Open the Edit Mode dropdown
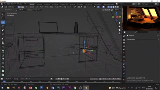Screen dimensions: 160x90 tap(11, 7)
